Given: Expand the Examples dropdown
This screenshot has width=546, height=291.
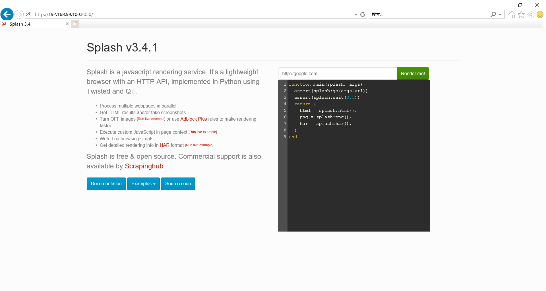Looking at the screenshot, I should [x=143, y=183].
